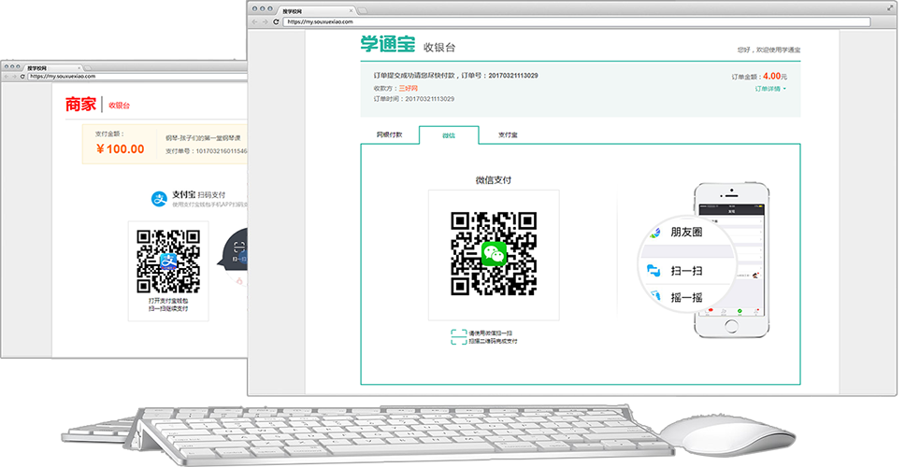Click the 商家 logo in the background window
Image resolution: width=905 pixels, height=467 pixels.
[x=80, y=106]
